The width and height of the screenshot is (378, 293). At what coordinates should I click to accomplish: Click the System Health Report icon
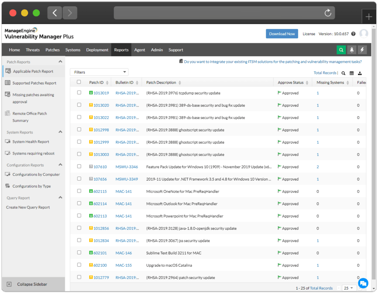click(8, 141)
